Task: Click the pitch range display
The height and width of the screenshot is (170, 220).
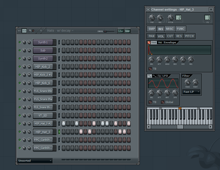Action: coord(178,18)
